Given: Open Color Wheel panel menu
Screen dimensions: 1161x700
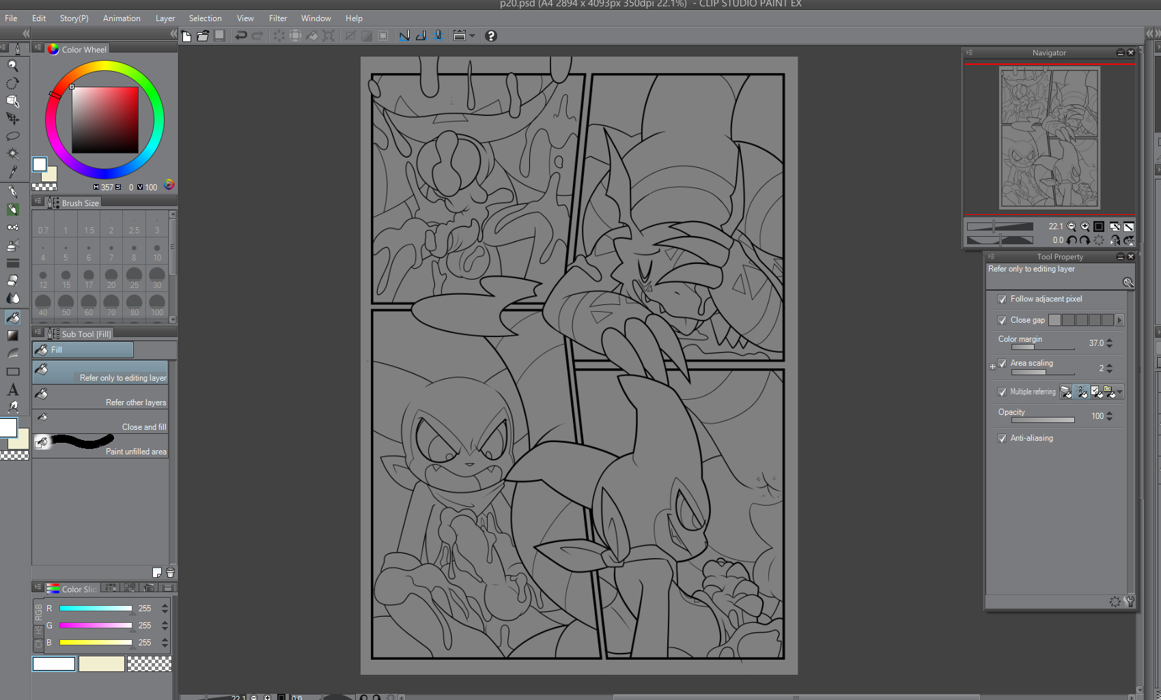Looking at the screenshot, I should (38, 48).
